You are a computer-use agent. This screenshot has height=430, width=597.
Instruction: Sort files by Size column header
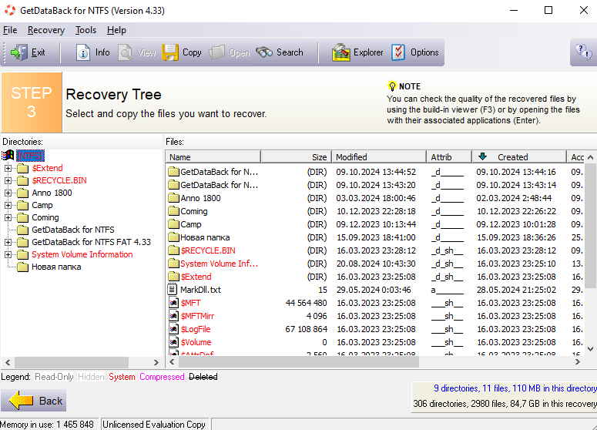click(x=296, y=157)
